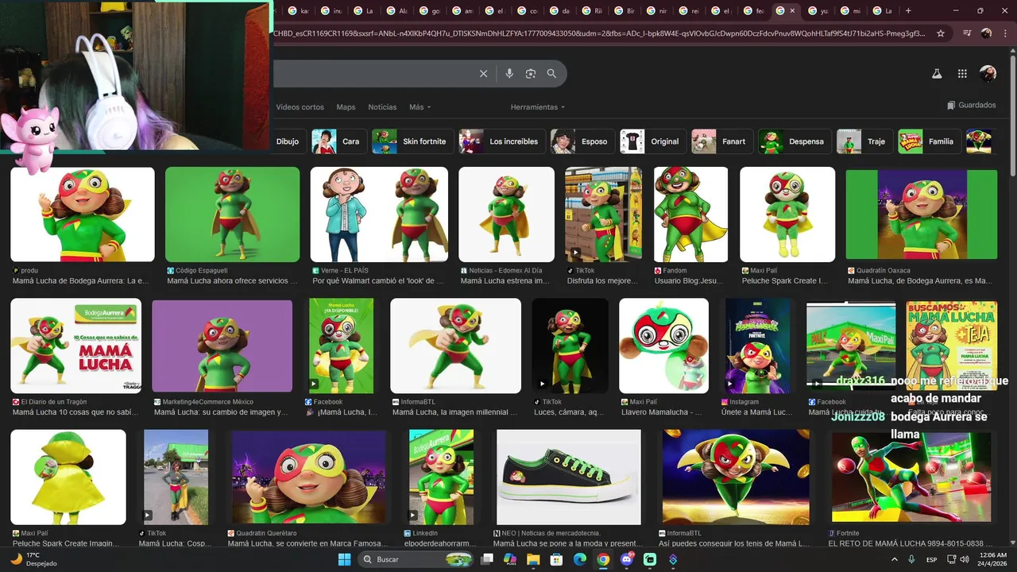Open the Google apps grid
1017x572 pixels.
[x=962, y=74]
